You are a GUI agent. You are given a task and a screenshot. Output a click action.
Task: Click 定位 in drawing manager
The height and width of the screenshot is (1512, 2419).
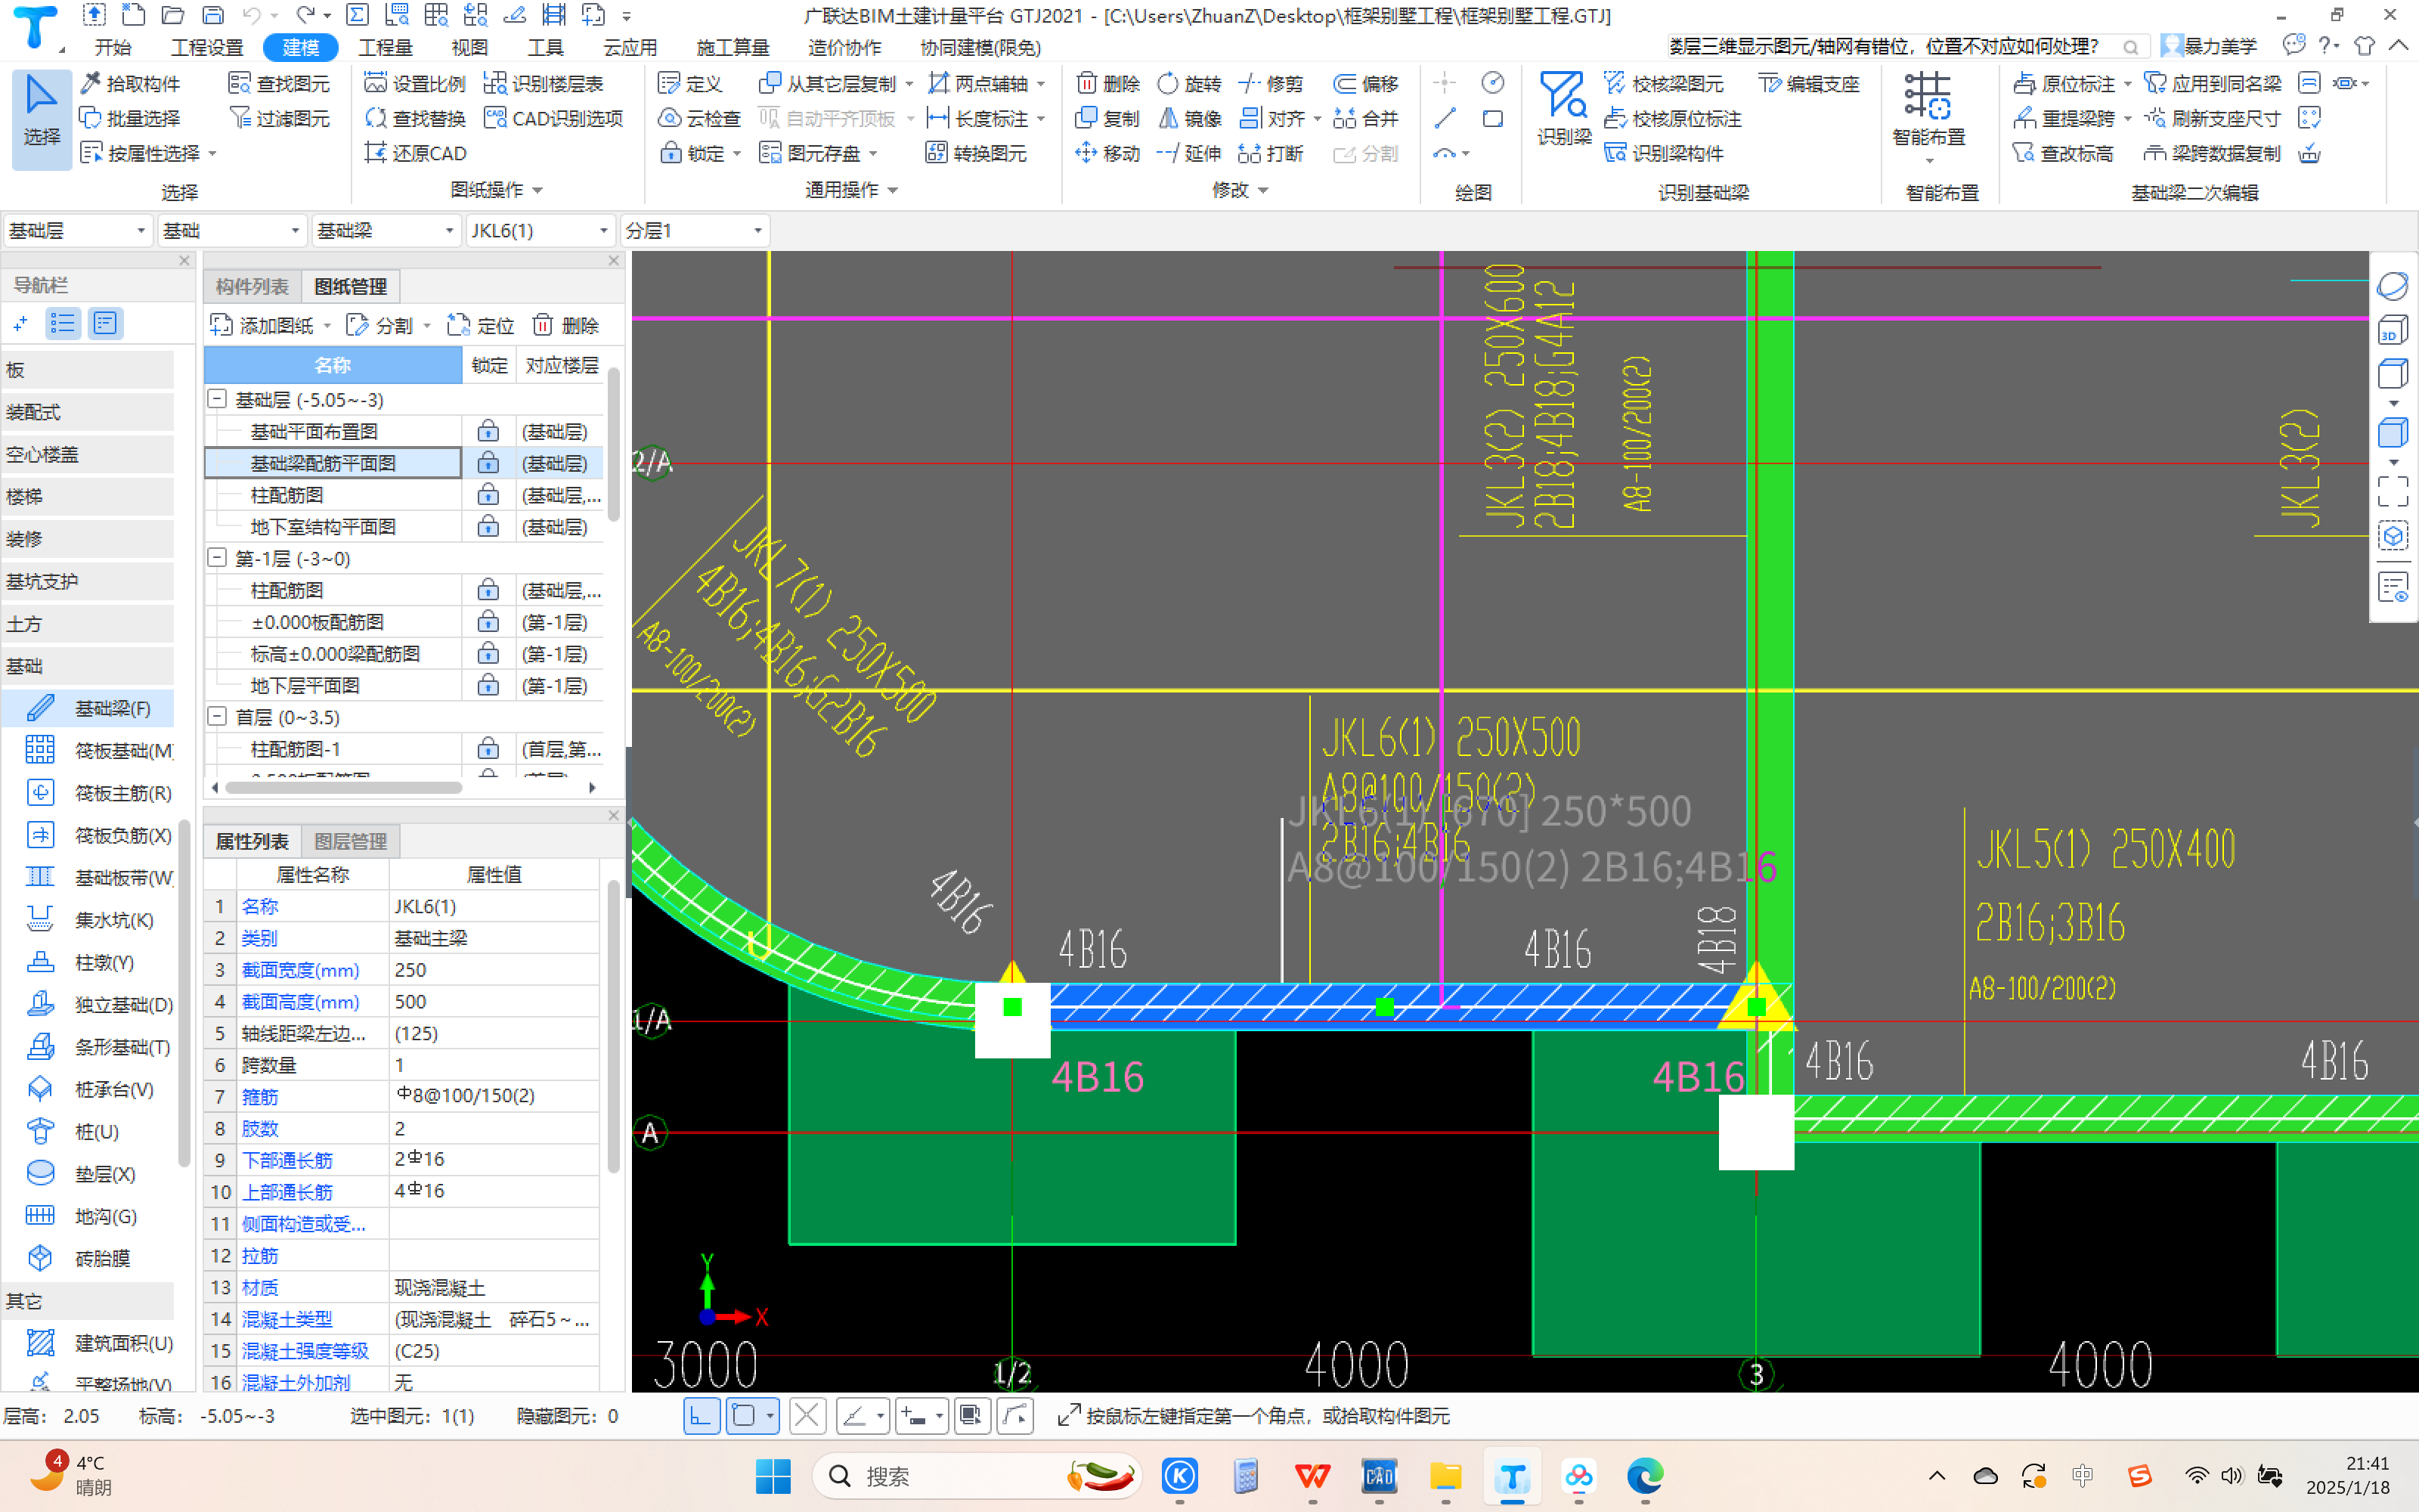tap(481, 326)
